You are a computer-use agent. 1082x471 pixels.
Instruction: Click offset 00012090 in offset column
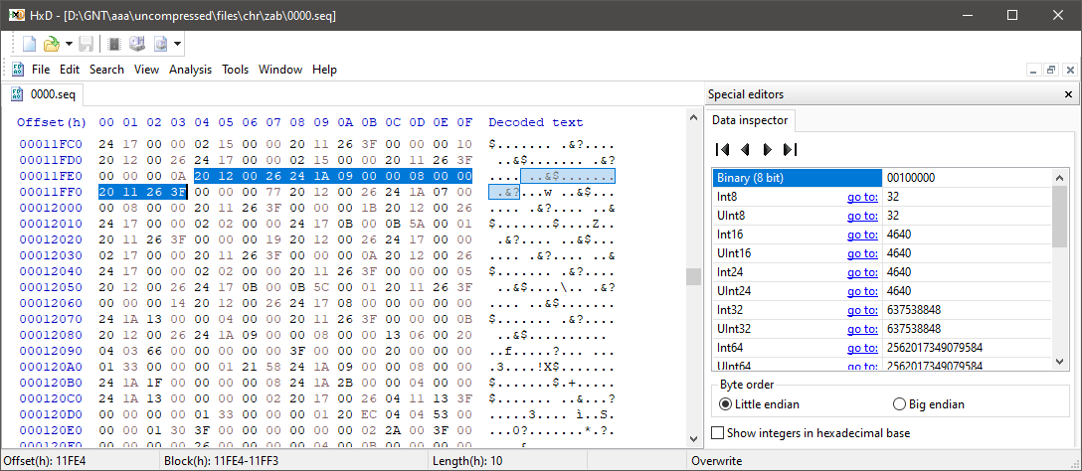51,351
